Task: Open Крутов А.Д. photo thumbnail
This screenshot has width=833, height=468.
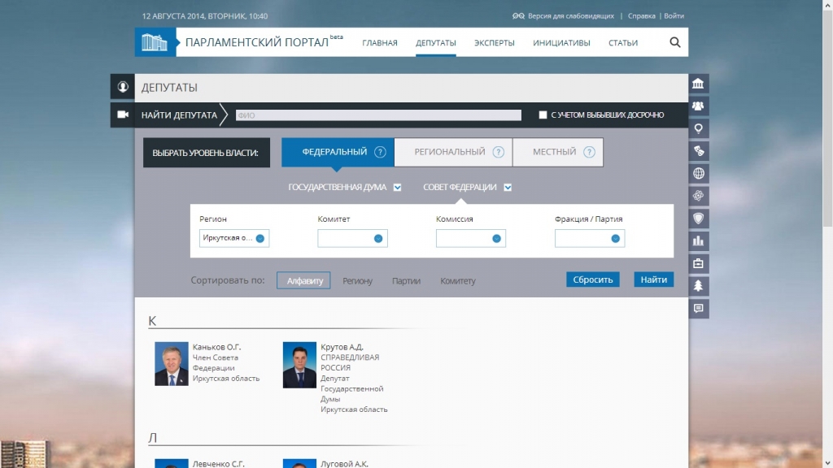Action: pos(299,365)
